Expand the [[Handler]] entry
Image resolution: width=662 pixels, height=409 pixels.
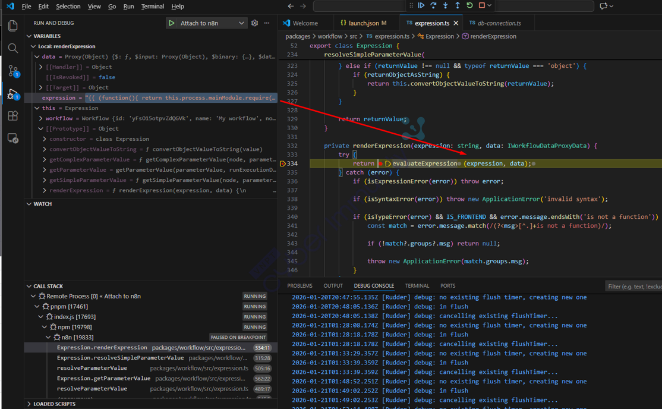click(40, 67)
